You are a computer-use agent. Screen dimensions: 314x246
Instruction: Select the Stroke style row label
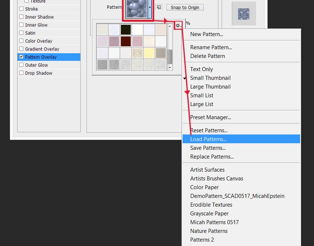31,9
